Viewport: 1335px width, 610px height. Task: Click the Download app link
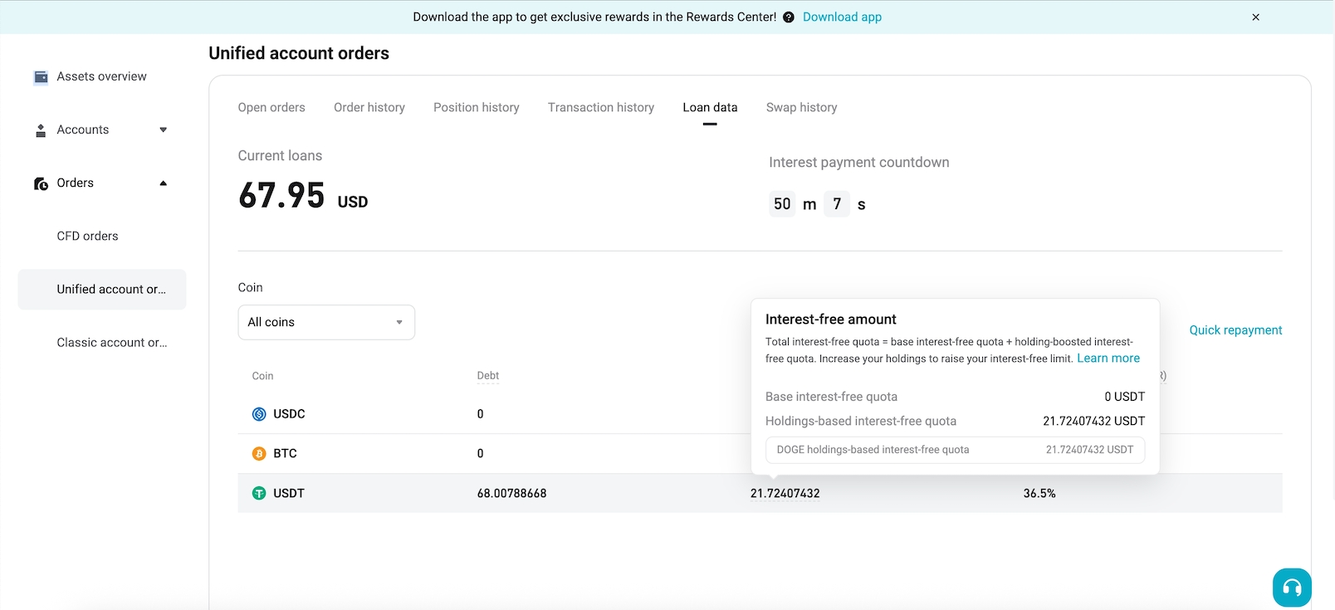pos(842,17)
